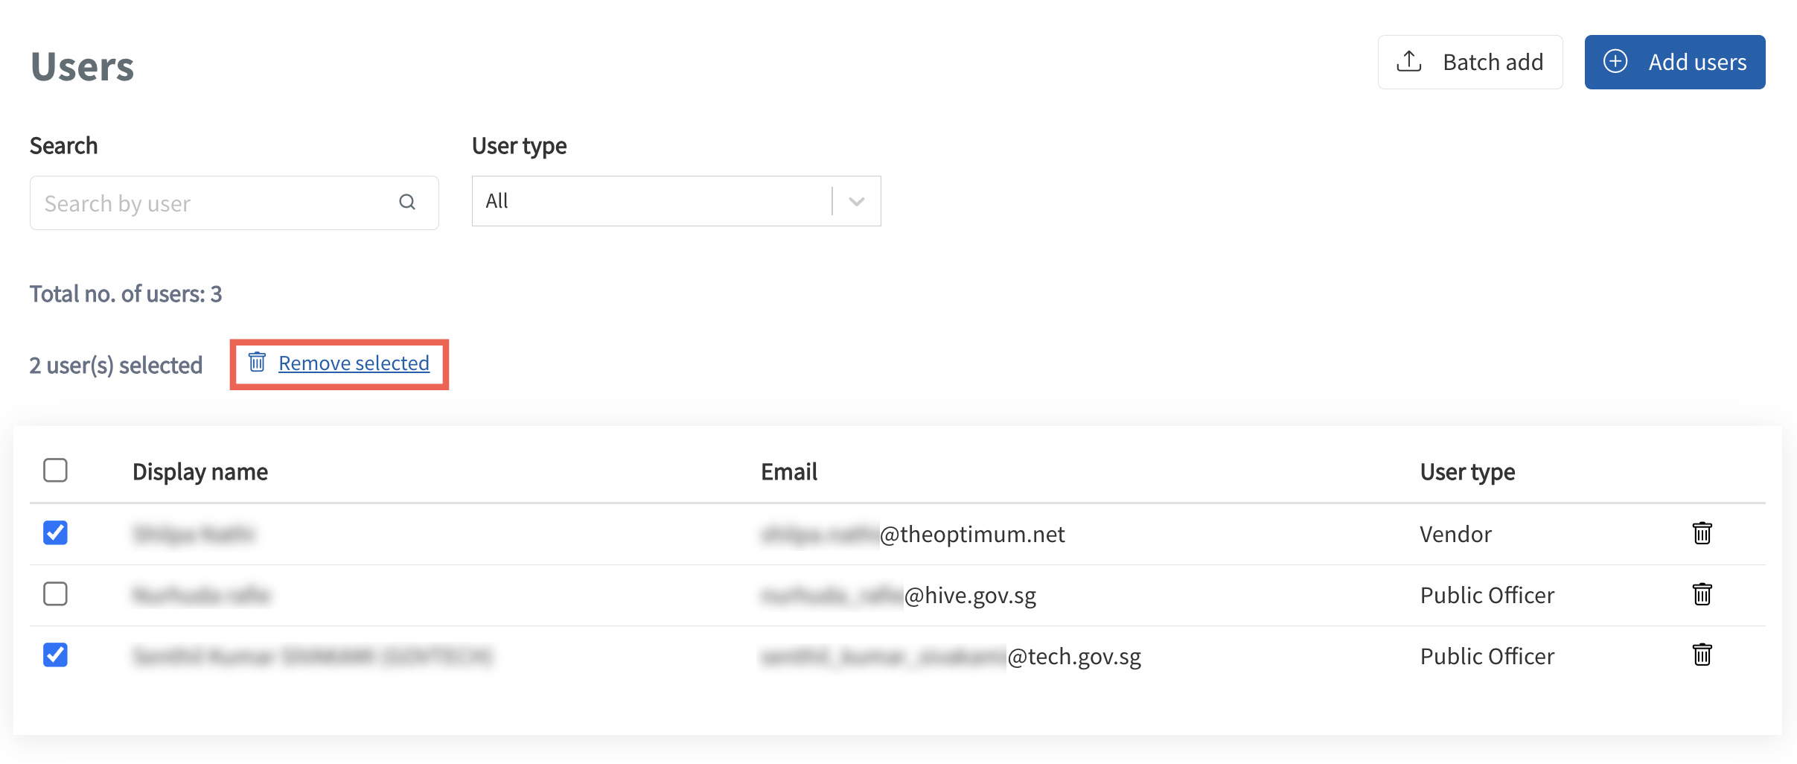The height and width of the screenshot is (764, 1797).
Task: Click the Batch add button
Action: 1470,62
